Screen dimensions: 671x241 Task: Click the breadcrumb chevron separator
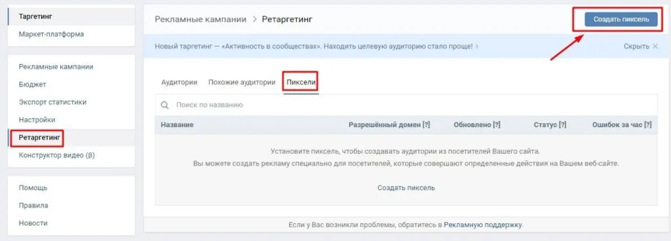click(x=254, y=19)
